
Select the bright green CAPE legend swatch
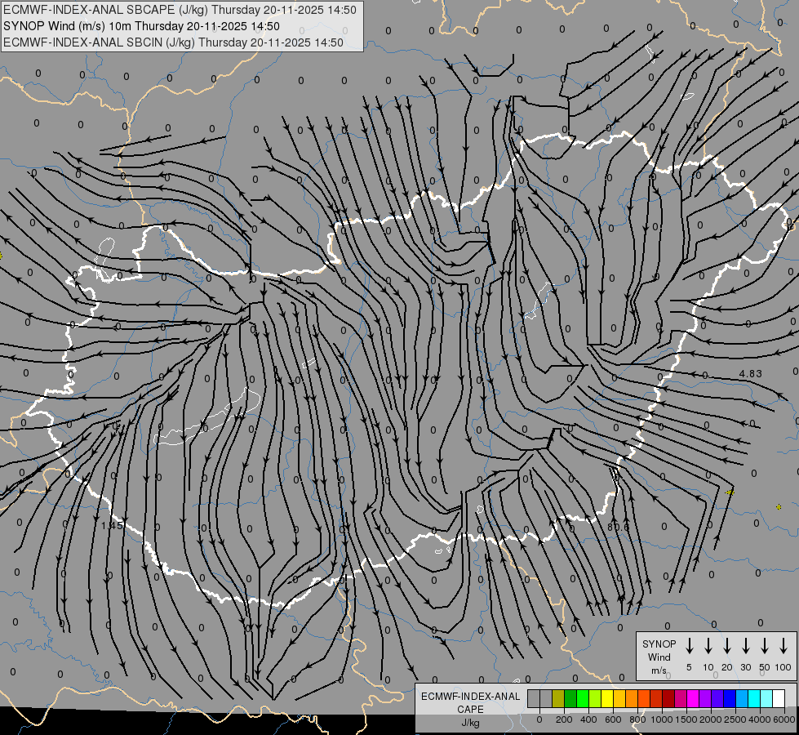(x=583, y=698)
